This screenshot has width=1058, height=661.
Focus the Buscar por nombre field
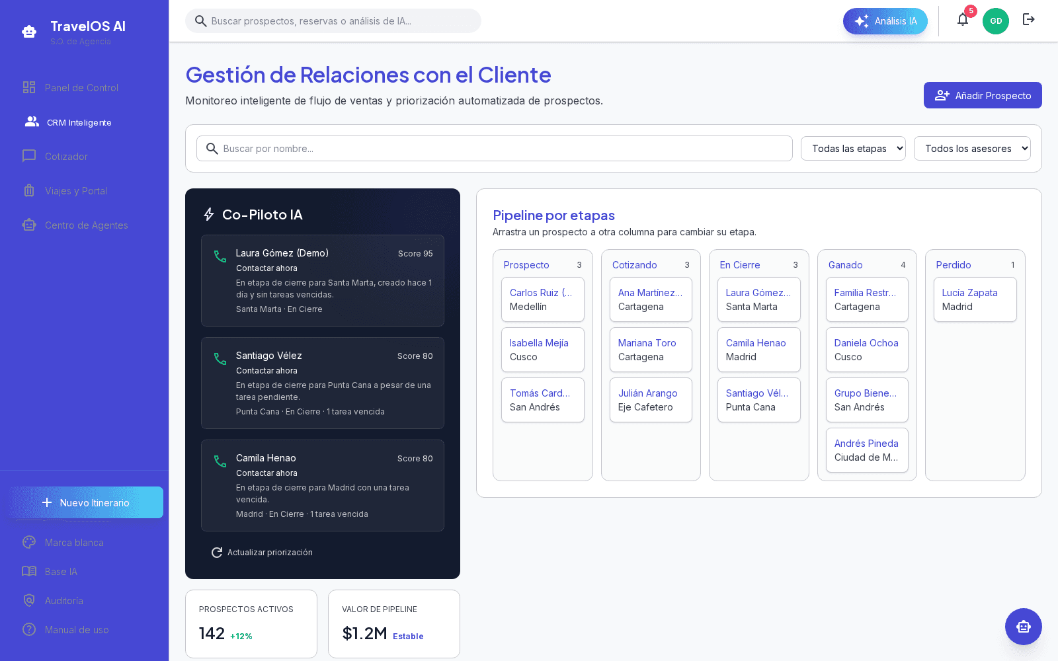click(495, 149)
